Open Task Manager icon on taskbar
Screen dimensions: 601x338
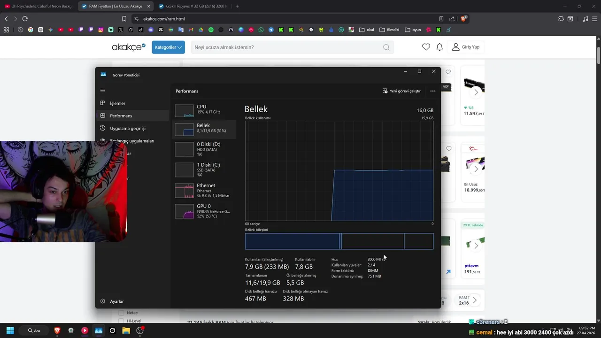pyautogui.click(x=99, y=330)
